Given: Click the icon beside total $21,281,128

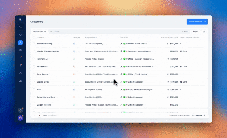Looking at the screenshot, I should tap(205, 116).
